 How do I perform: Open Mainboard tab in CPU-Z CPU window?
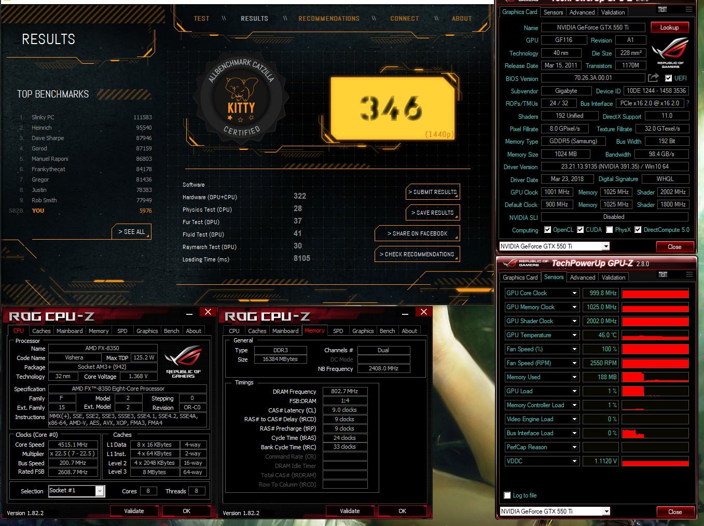pos(70,331)
